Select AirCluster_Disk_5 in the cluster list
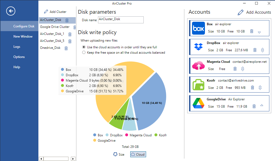 click(52, 41)
